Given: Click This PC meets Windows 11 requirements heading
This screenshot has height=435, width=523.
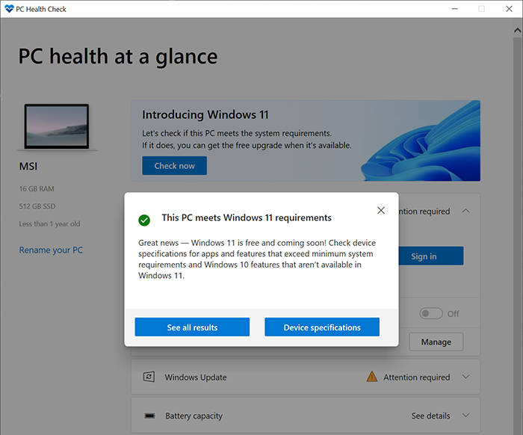Looking at the screenshot, I should (x=247, y=217).
